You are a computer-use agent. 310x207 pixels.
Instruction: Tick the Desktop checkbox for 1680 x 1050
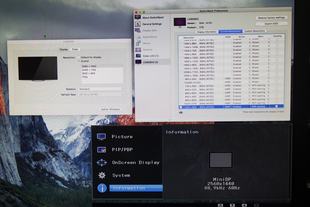tap(277, 56)
